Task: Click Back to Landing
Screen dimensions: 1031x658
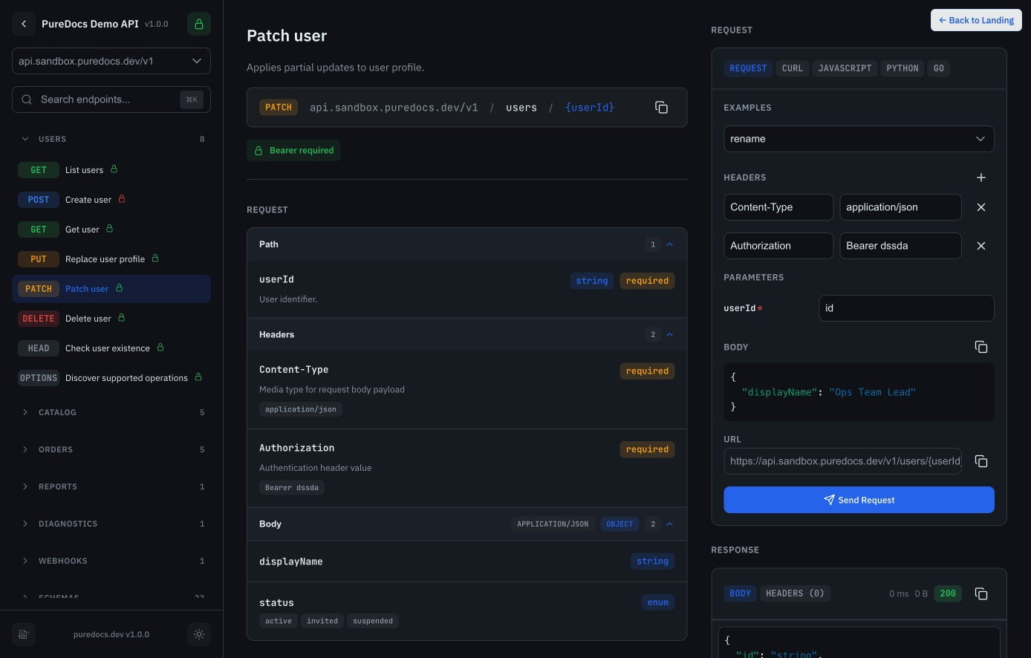Action: [x=976, y=20]
